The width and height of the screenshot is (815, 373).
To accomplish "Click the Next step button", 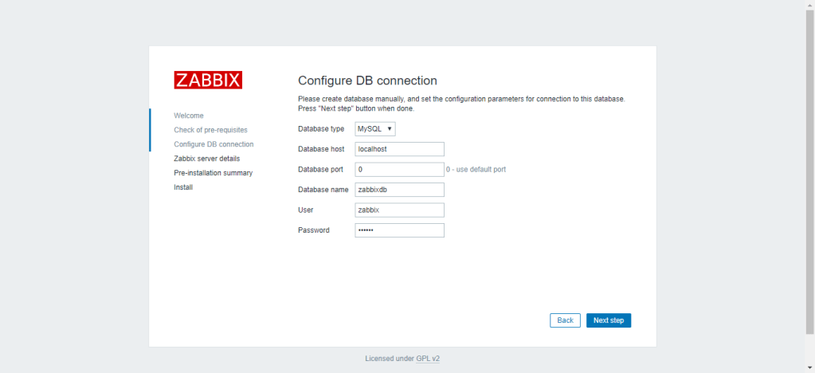I will pos(609,320).
